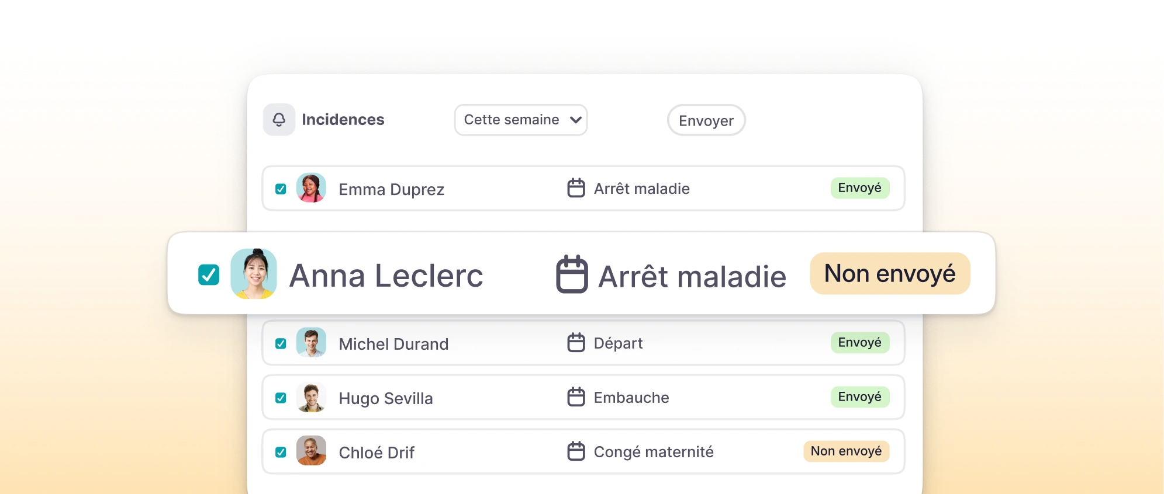Toggle Chloé Drif's selection checkbox
The width and height of the screenshot is (1164, 494).
click(x=281, y=451)
